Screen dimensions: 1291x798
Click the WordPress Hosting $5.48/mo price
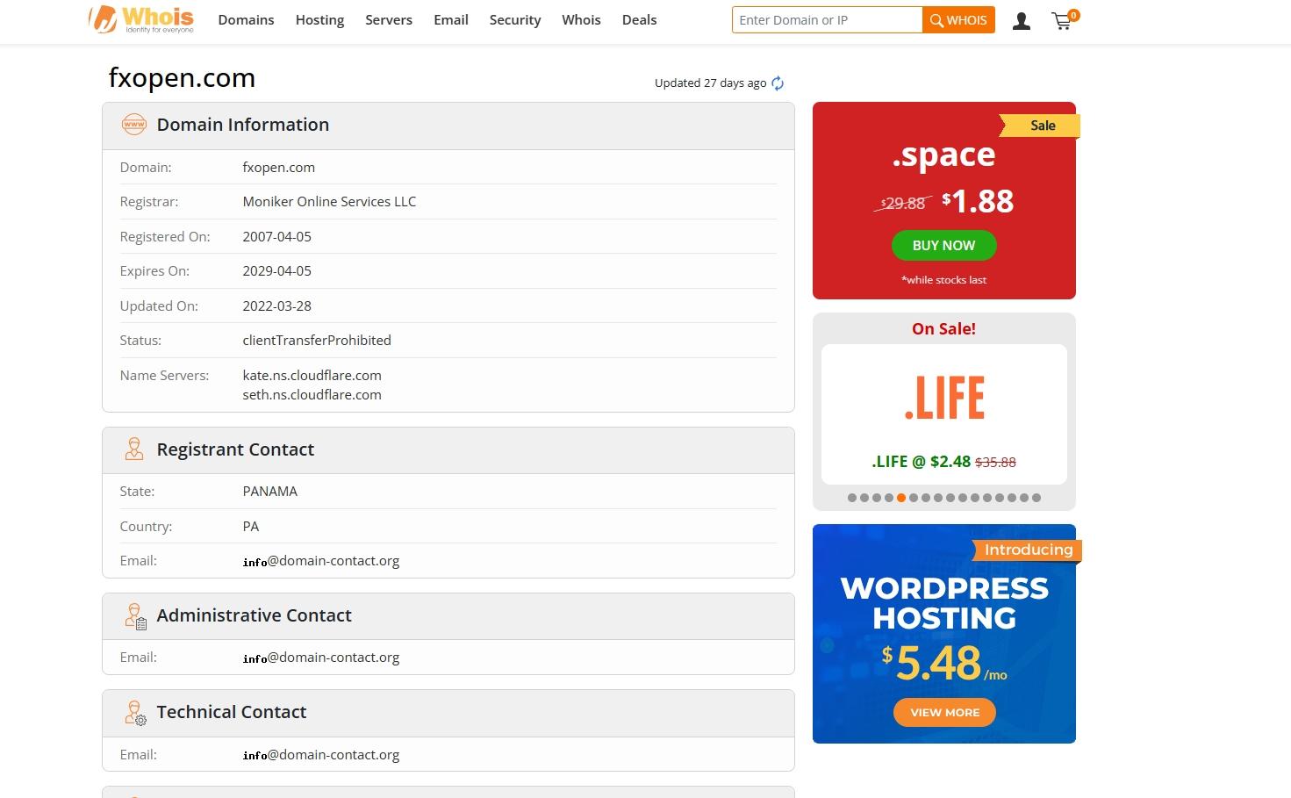[x=944, y=664]
